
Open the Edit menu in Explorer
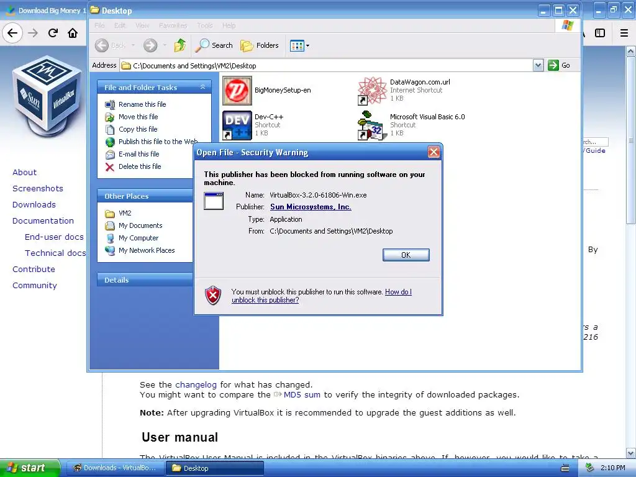pos(120,25)
